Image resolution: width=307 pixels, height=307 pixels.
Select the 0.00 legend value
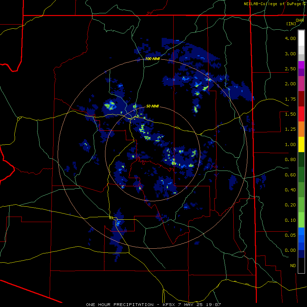tap(290, 250)
